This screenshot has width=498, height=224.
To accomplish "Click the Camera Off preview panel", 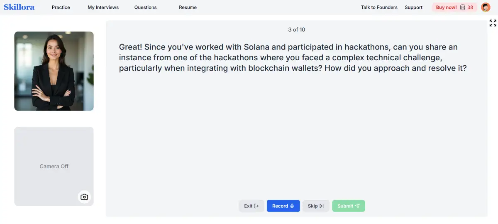I will pos(54,166).
